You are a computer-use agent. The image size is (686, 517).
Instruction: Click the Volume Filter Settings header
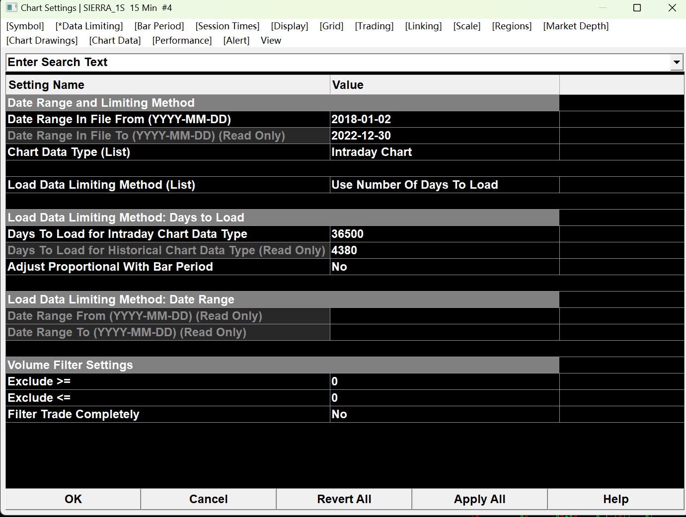pyautogui.click(x=282, y=365)
